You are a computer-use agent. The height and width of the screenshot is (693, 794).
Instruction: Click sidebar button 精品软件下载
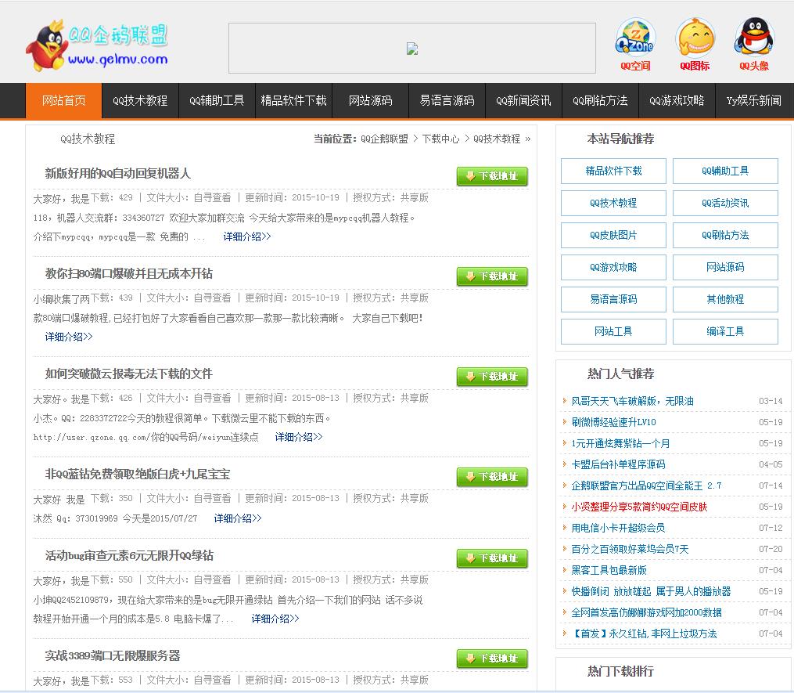click(x=614, y=171)
